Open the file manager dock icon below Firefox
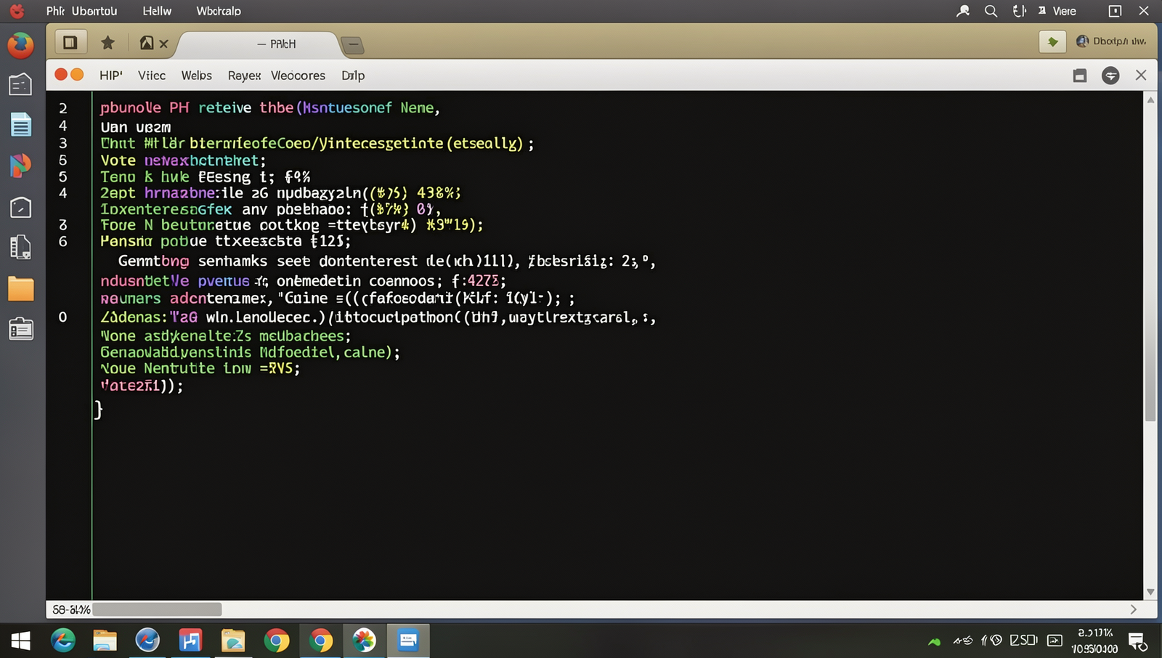 coord(20,84)
